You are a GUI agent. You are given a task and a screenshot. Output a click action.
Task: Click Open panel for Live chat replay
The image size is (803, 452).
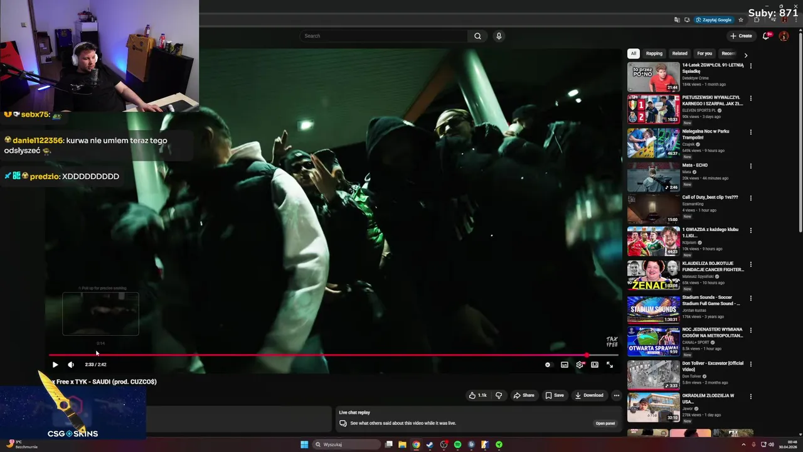pyautogui.click(x=605, y=424)
